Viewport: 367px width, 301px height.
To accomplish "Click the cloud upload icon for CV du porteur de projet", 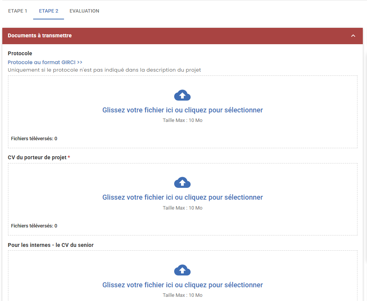I will pyautogui.click(x=182, y=183).
